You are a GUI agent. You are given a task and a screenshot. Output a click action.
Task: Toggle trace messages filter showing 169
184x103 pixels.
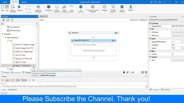(24, 80)
